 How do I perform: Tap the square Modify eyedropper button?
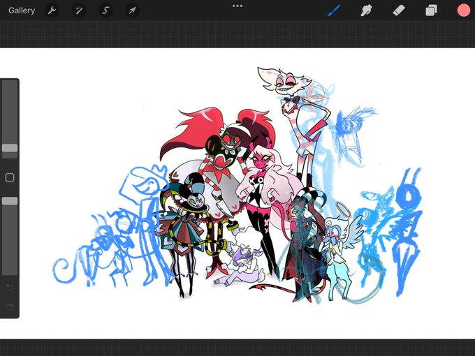pos(10,177)
